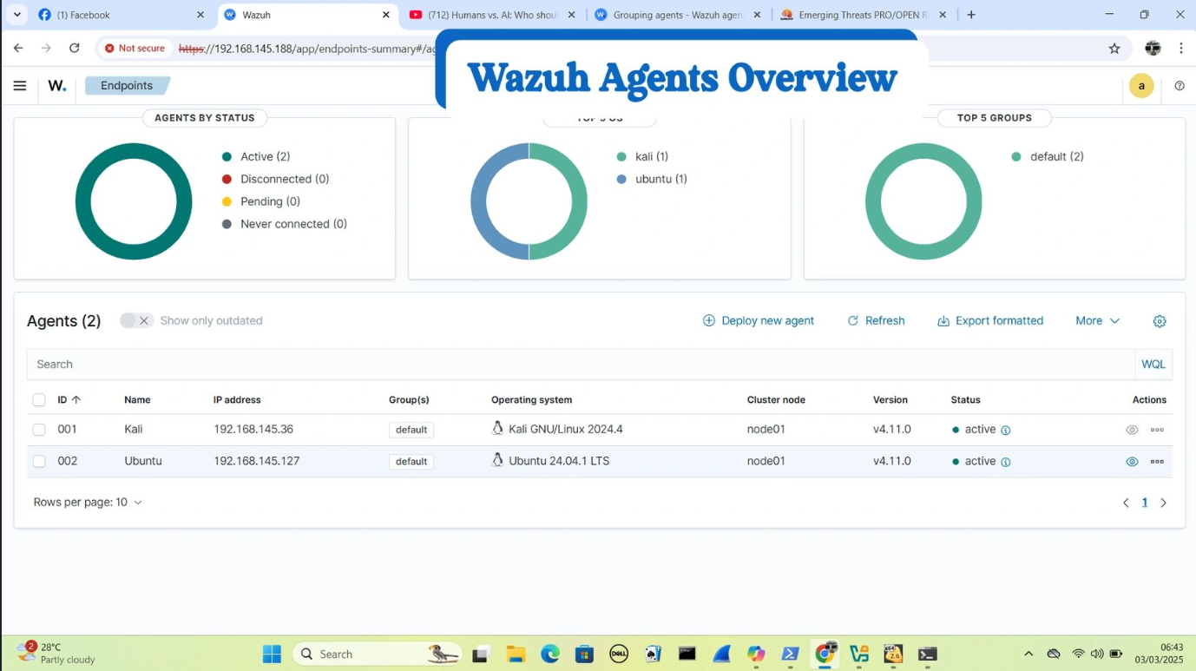
Task: Open the browser profile icon
Action: (1153, 49)
